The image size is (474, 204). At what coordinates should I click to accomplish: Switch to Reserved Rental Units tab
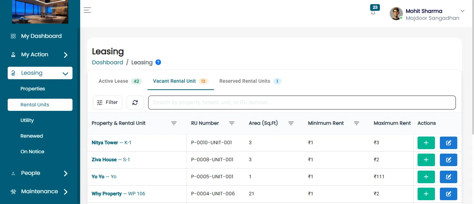[x=250, y=81]
